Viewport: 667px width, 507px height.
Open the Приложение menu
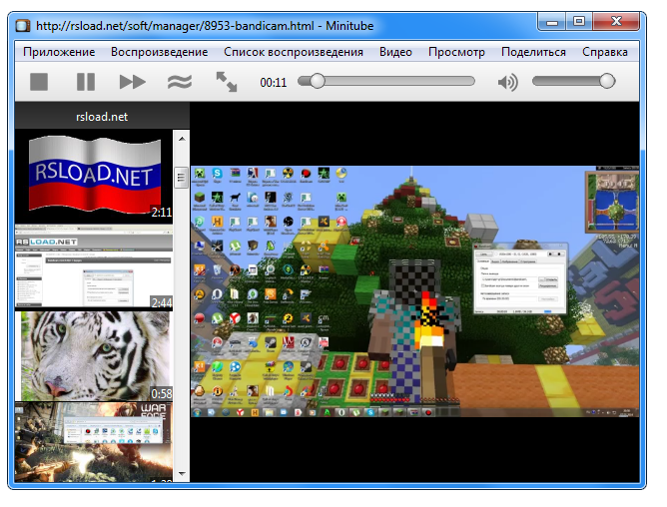59,52
